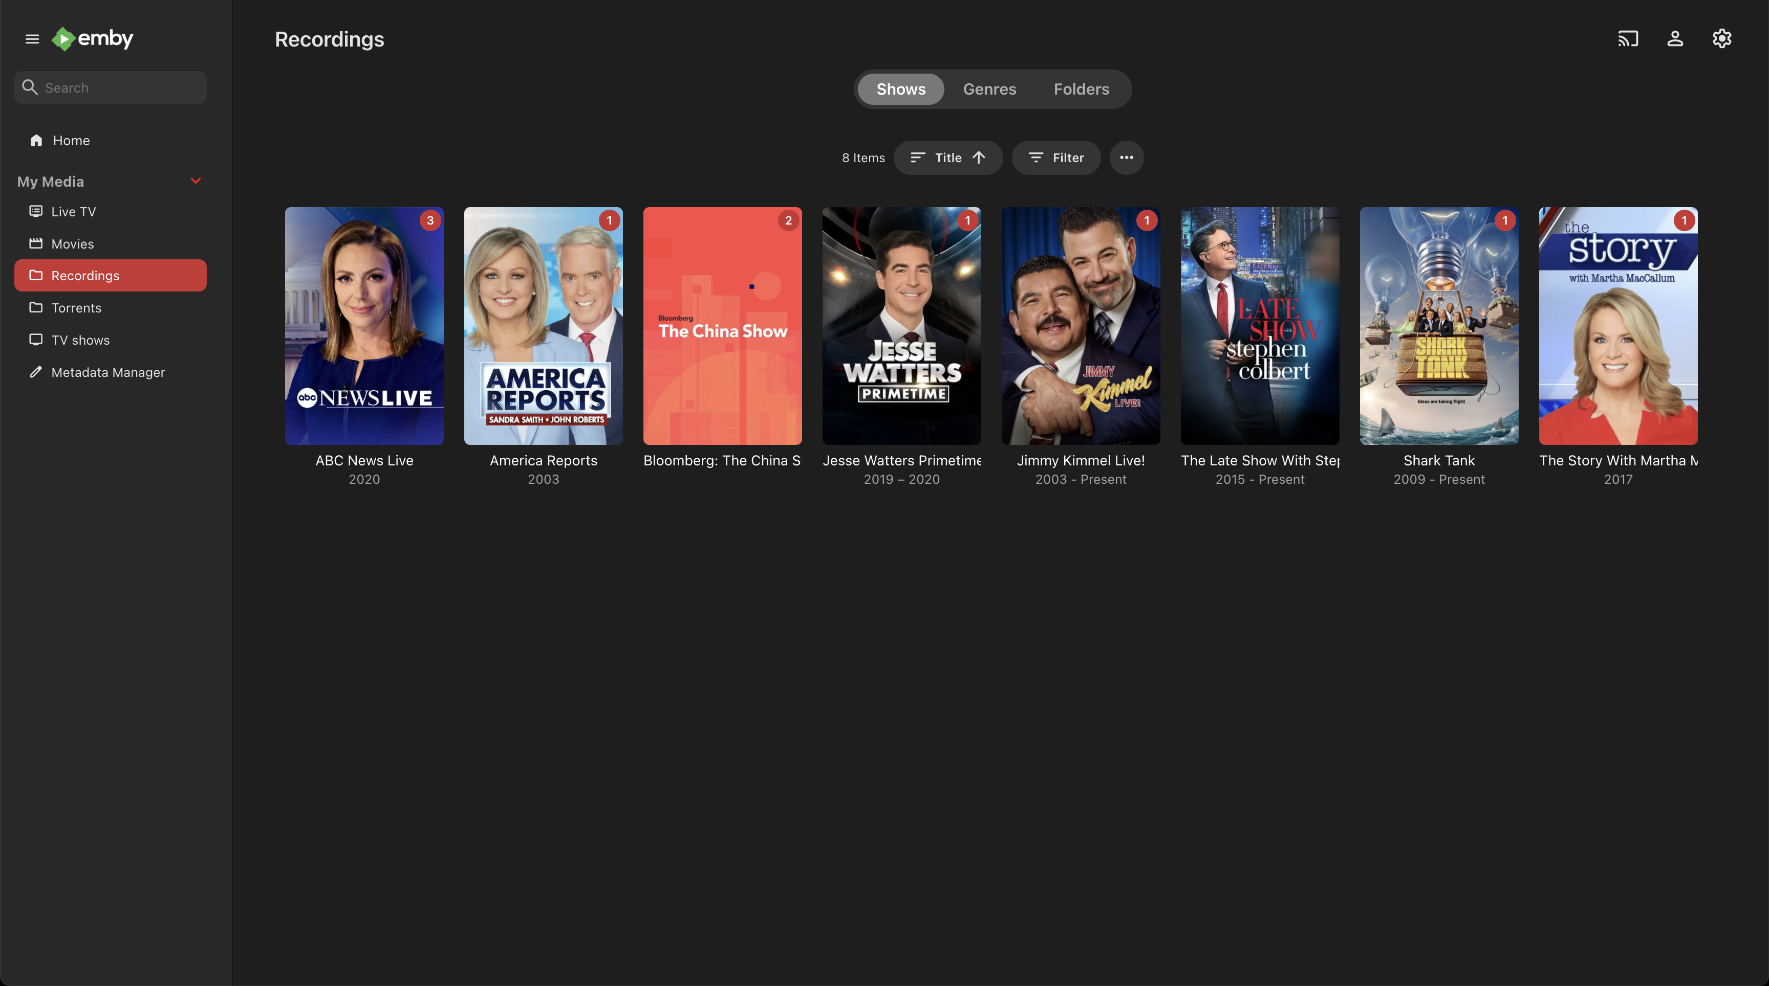Click the Torrents folder icon
This screenshot has height=986, width=1769.
click(36, 307)
